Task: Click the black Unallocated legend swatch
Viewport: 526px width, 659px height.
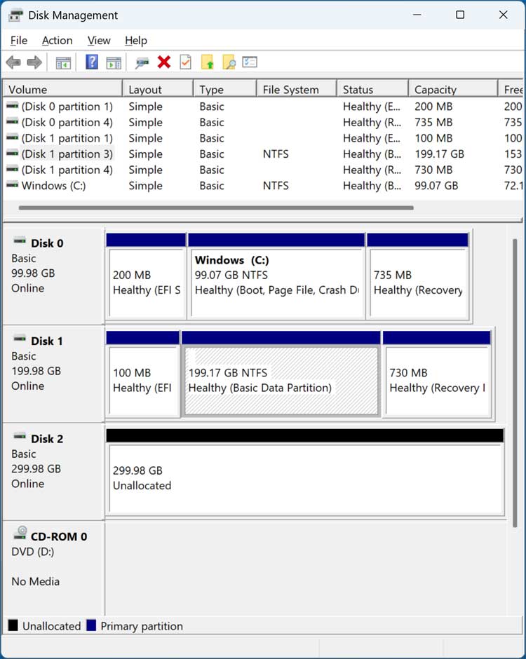Action: tap(13, 625)
